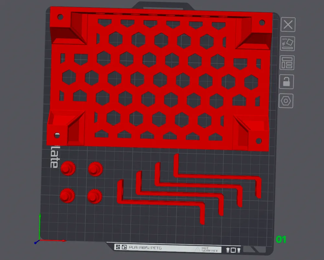This screenshot has height=260, width=324.
Task: Click the build plate handle at top
Action: point(163,6)
